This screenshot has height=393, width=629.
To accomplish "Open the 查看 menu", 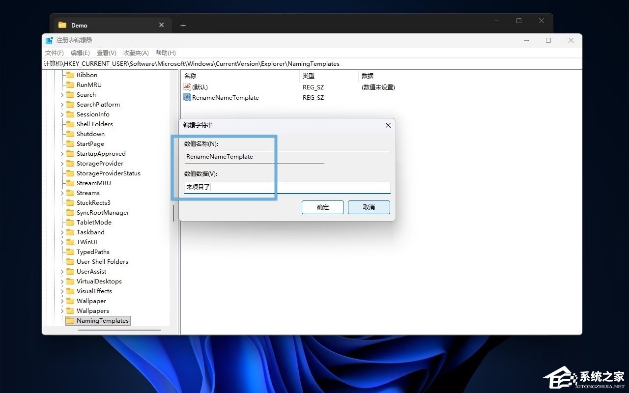I will [106, 53].
